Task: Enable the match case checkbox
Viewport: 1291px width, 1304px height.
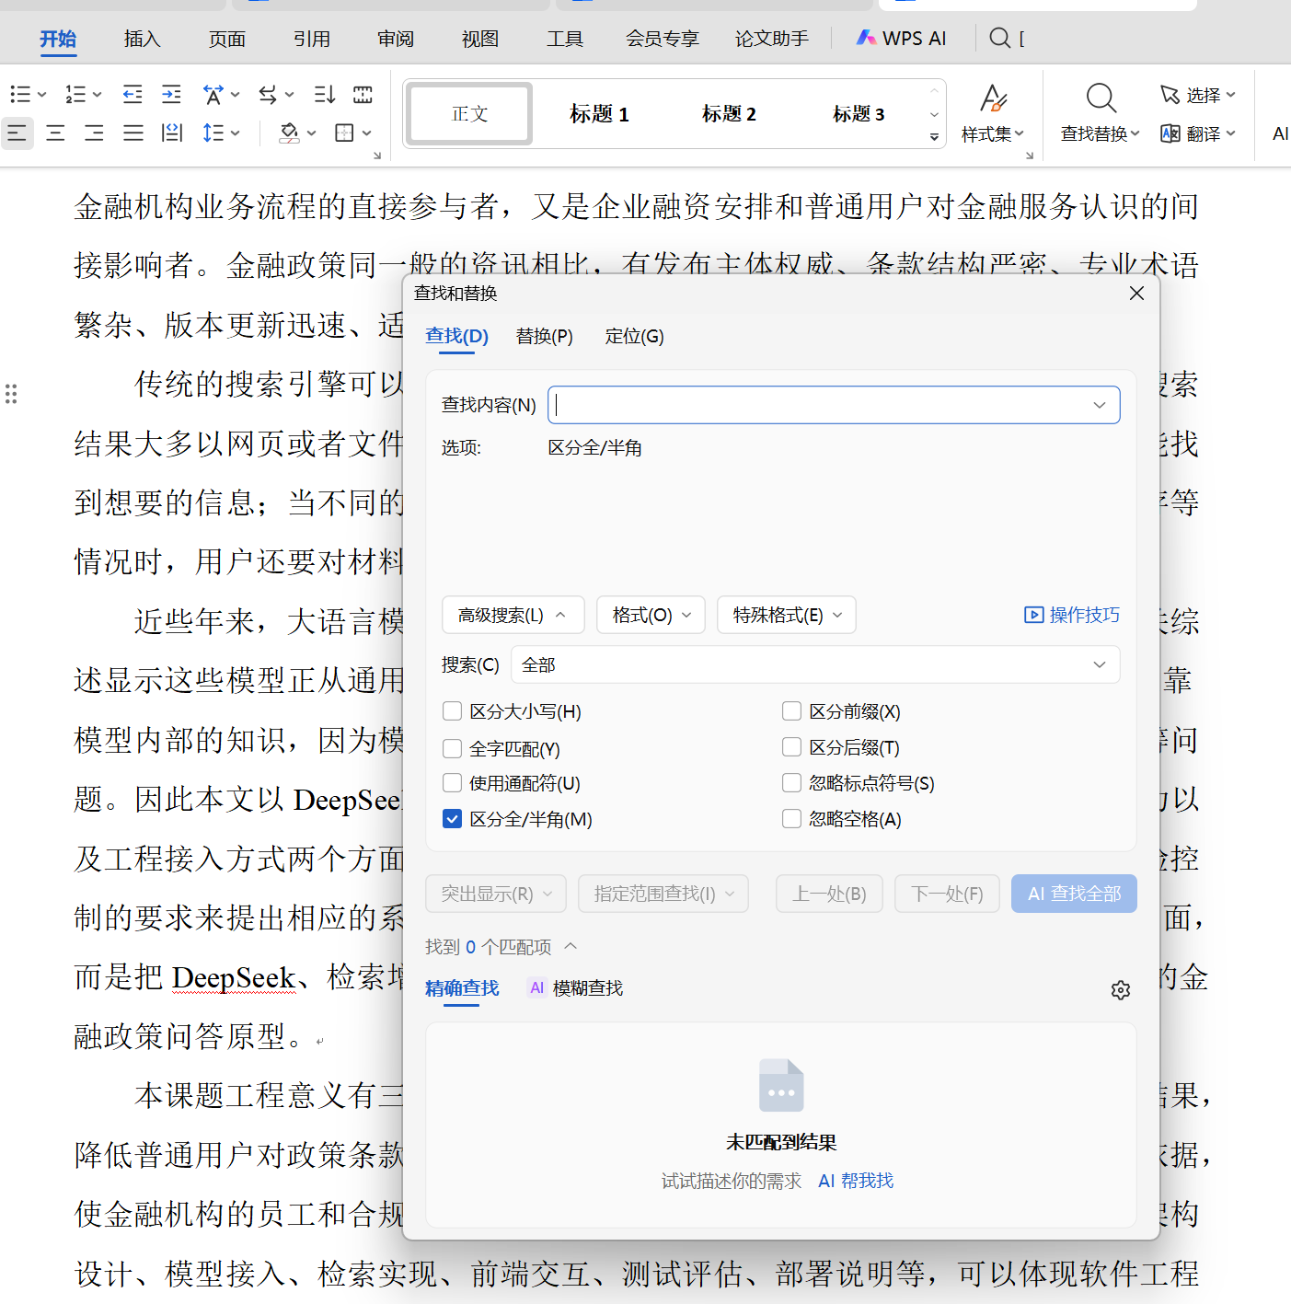Action: (452, 711)
